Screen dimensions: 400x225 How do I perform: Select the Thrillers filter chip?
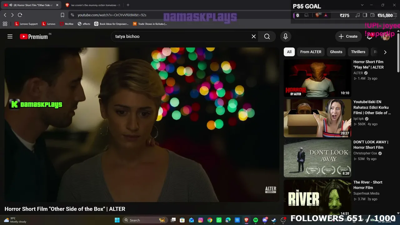pos(358,52)
